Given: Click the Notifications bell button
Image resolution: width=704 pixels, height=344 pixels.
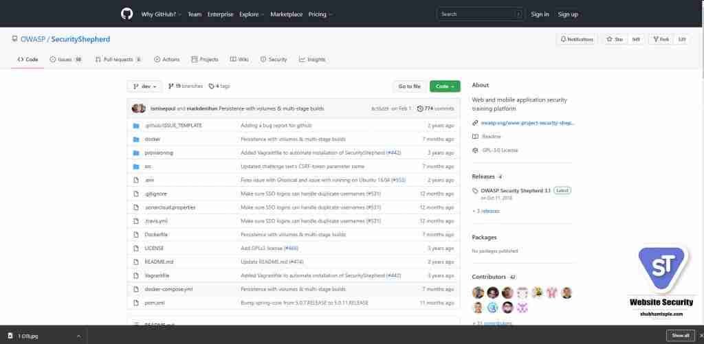Looking at the screenshot, I should (577, 39).
